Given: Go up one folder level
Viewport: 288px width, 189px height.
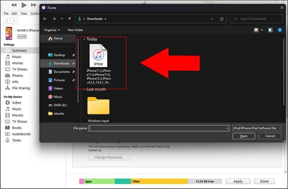Looking at the screenshot, I should [x=69, y=19].
